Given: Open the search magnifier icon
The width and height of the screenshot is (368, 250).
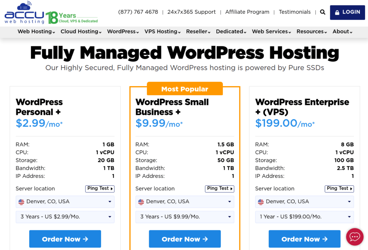Looking at the screenshot, I should [x=323, y=12].
